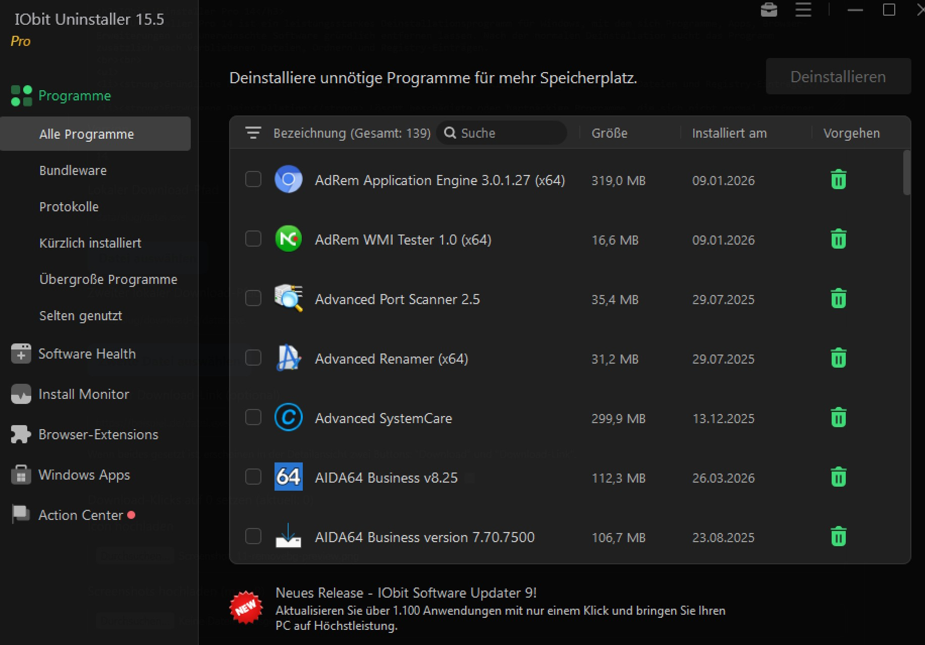
Task: Click the Windows Apps sidebar icon
Action: (21, 475)
